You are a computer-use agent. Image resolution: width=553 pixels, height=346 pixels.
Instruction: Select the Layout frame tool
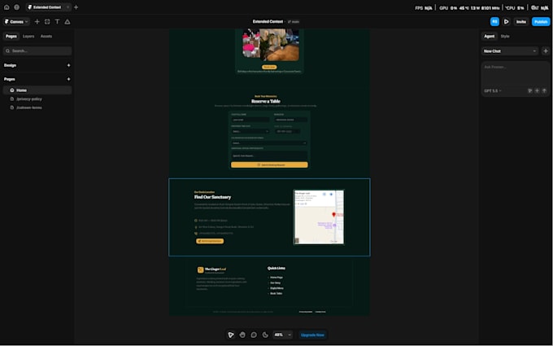(47, 21)
